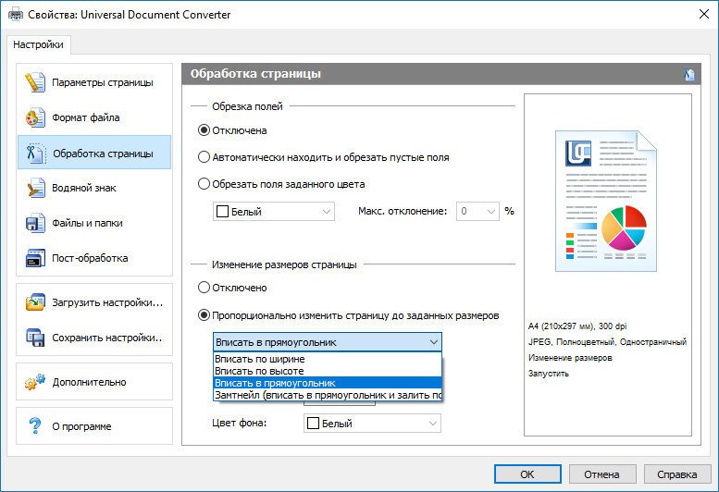Open Обработка страницы section
Image resolution: width=719 pixels, height=492 pixels.
point(94,153)
